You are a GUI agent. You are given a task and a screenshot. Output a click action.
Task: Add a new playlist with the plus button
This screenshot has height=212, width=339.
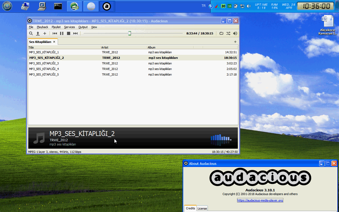[235, 42]
